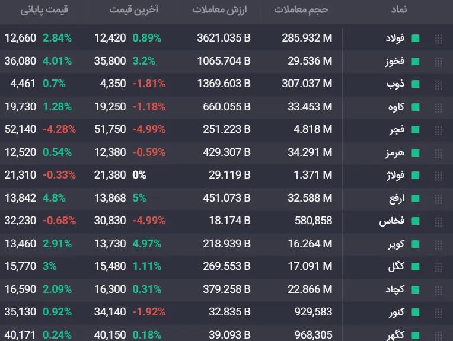Click the drag handle icon for فجر row
This screenshot has height=341, width=453.
tap(438, 130)
